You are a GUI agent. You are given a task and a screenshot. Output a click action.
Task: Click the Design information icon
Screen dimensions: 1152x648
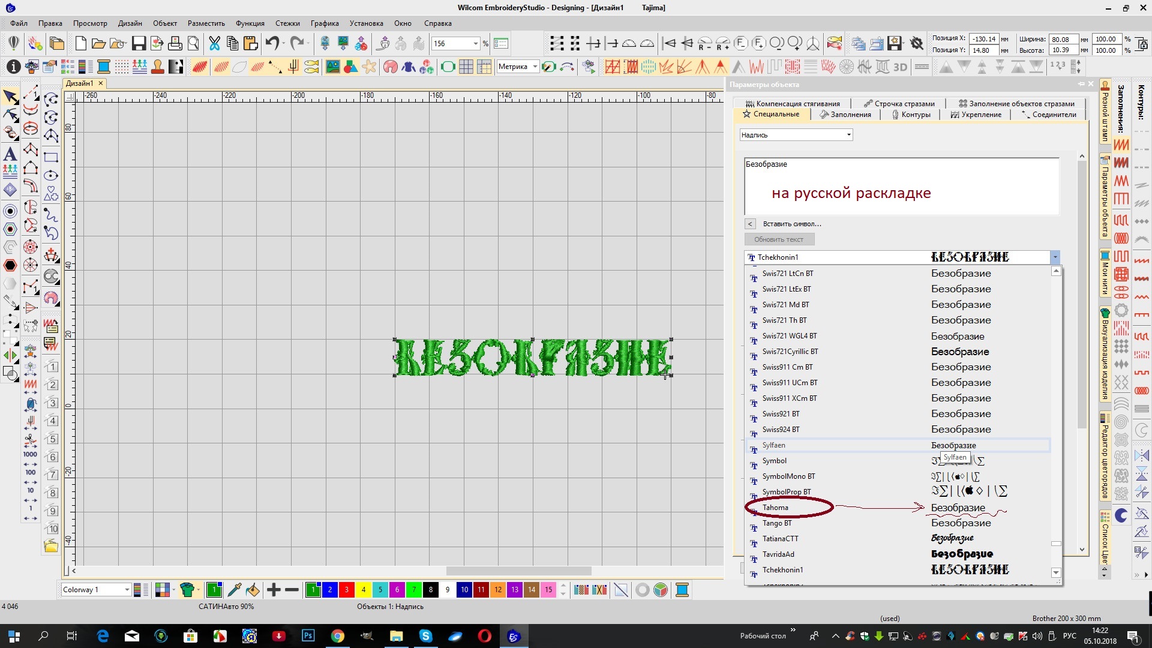(13, 67)
